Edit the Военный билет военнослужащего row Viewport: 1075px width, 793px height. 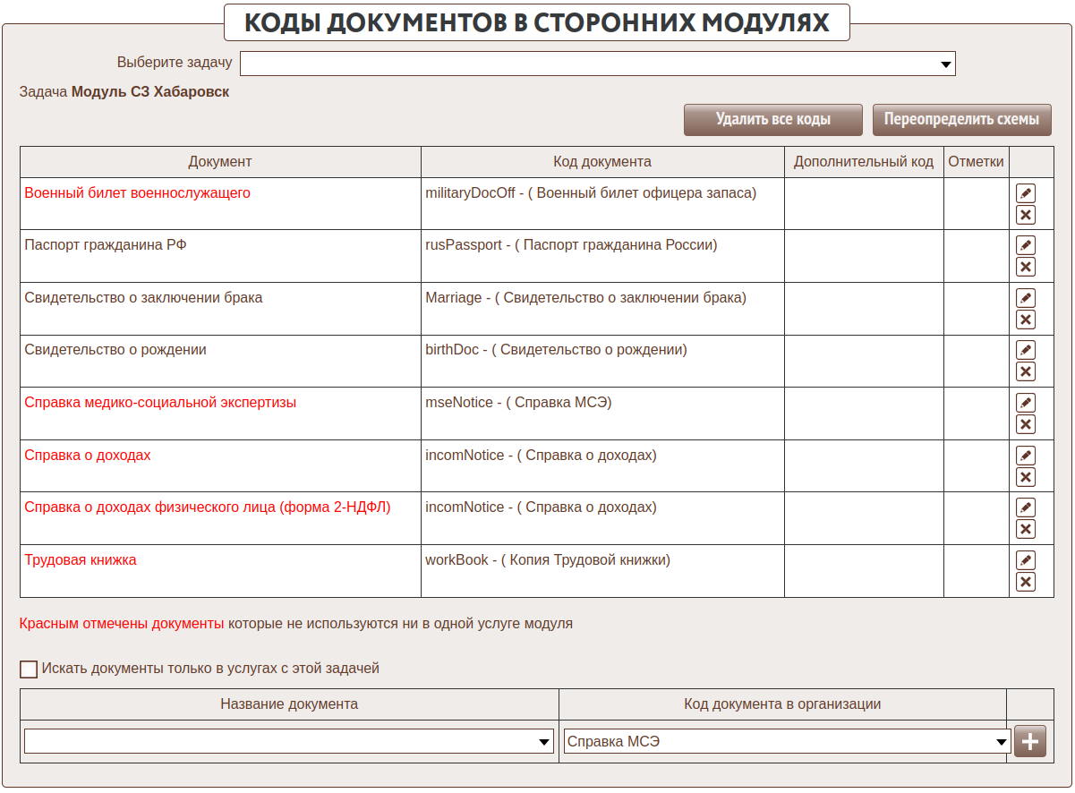[1026, 193]
